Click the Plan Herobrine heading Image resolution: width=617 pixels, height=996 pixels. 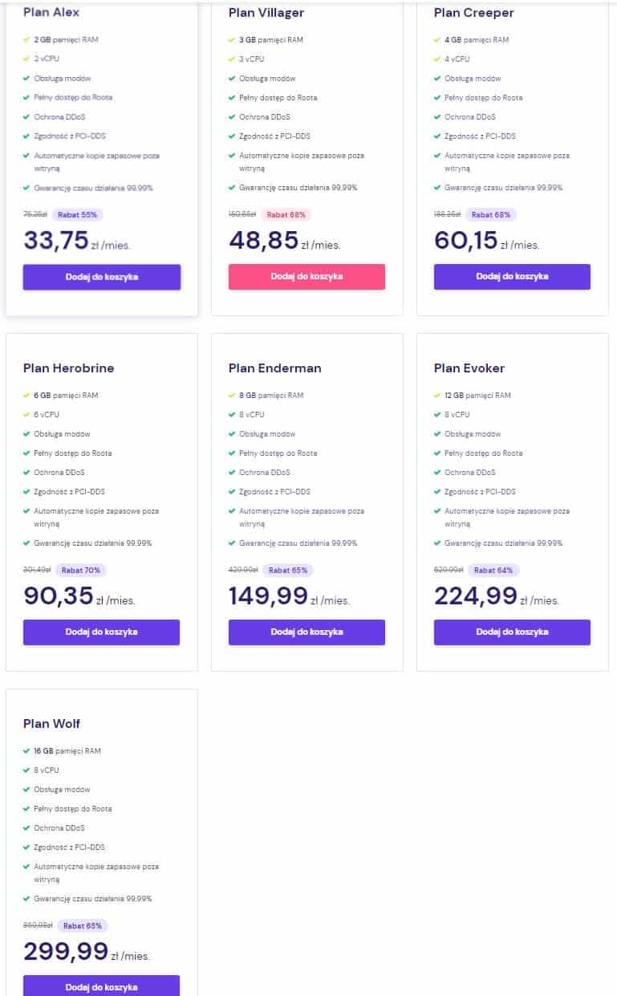tap(68, 368)
